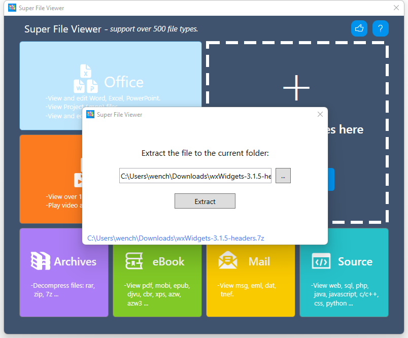
Task: Click the browse folder "..." button
Action: click(x=283, y=176)
